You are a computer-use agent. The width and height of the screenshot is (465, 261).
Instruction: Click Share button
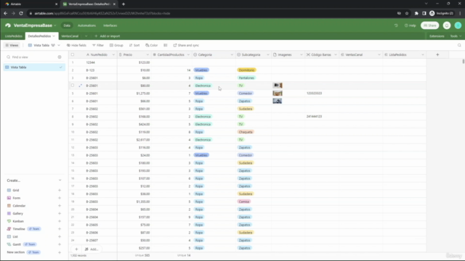(x=429, y=25)
